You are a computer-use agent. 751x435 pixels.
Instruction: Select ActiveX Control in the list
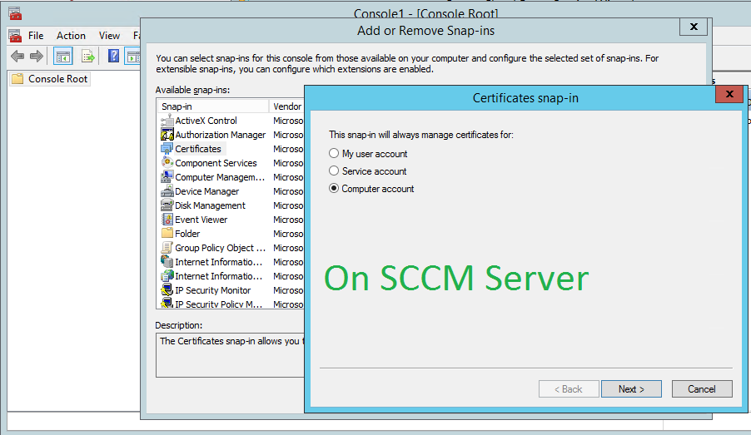206,121
